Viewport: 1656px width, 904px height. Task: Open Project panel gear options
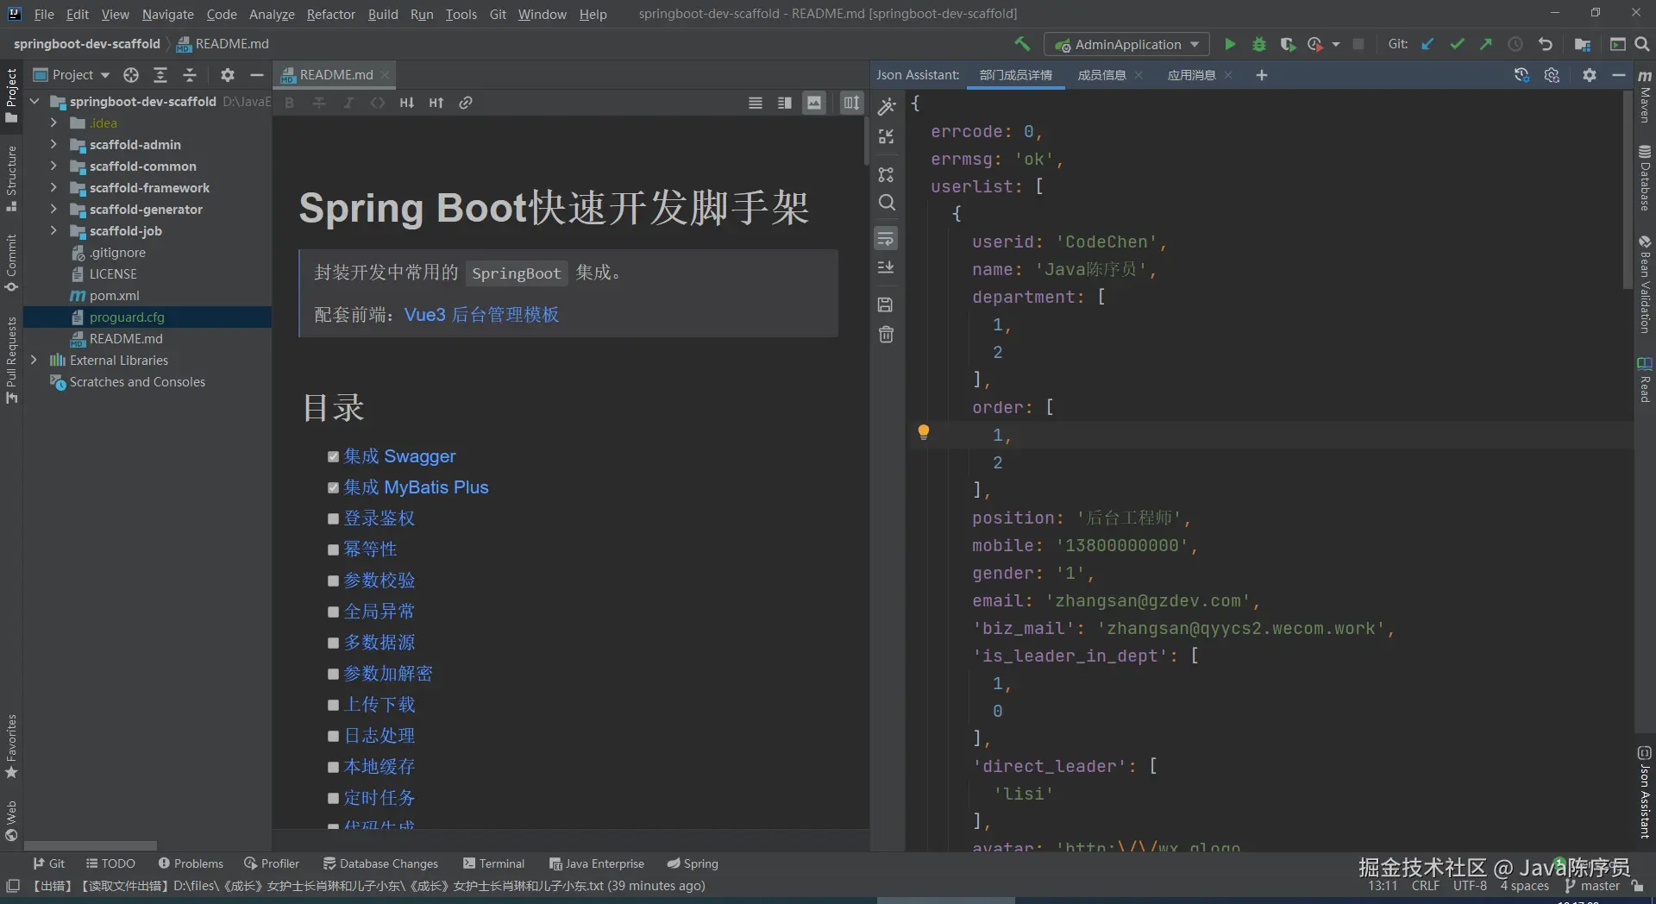[x=227, y=75]
